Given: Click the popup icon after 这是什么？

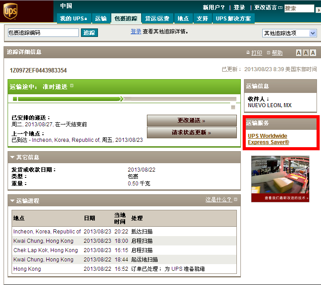Looking at the screenshot, I should point(236,199).
